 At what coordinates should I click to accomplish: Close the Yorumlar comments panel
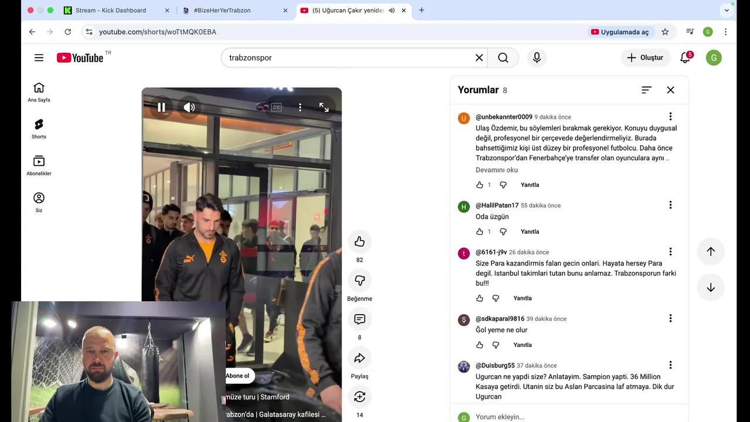(670, 90)
